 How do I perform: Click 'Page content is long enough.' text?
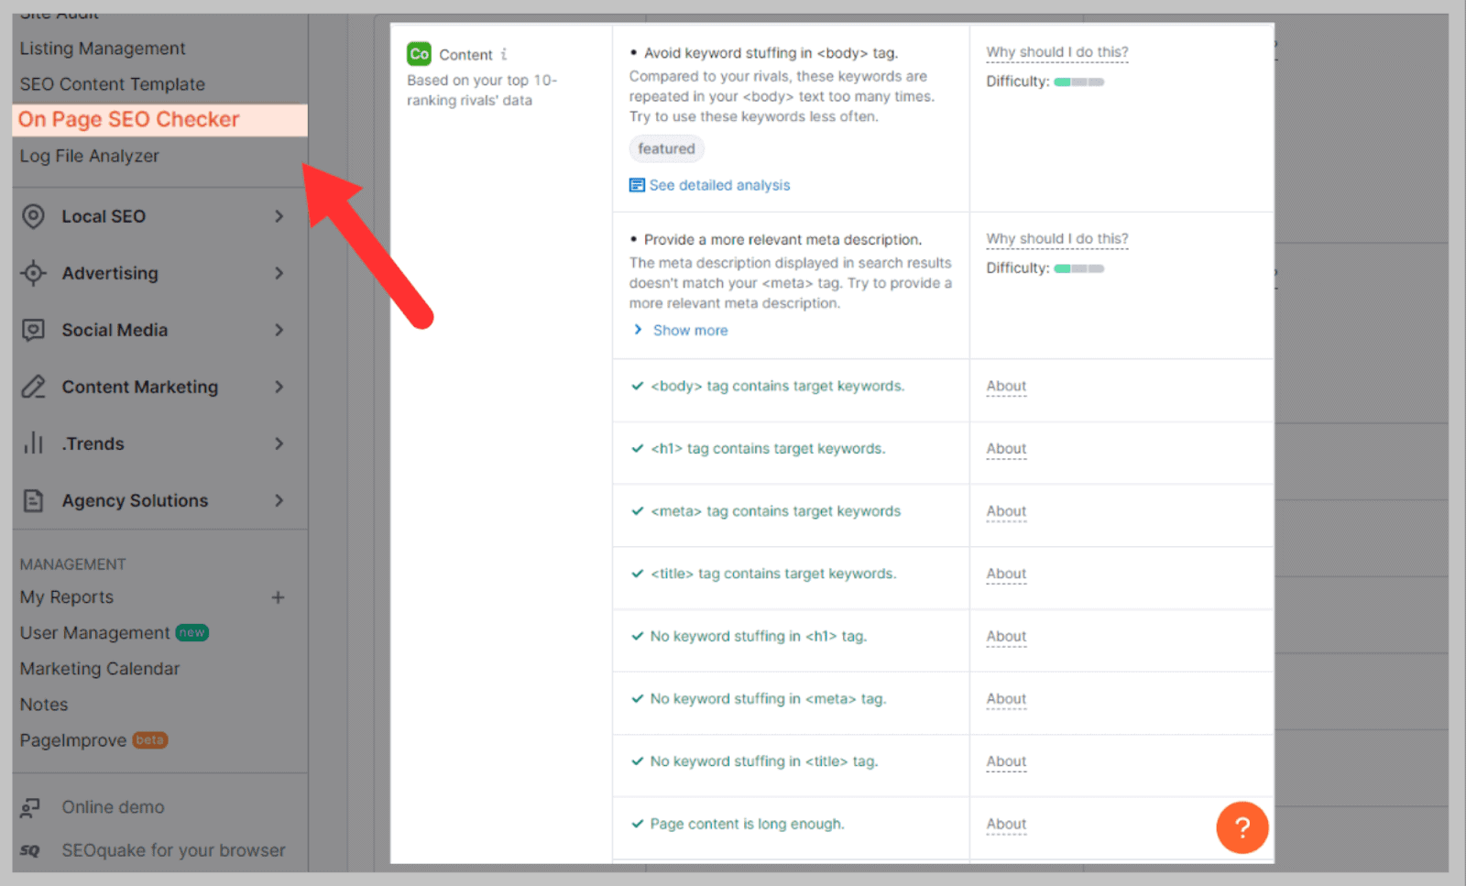[x=747, y=824]
